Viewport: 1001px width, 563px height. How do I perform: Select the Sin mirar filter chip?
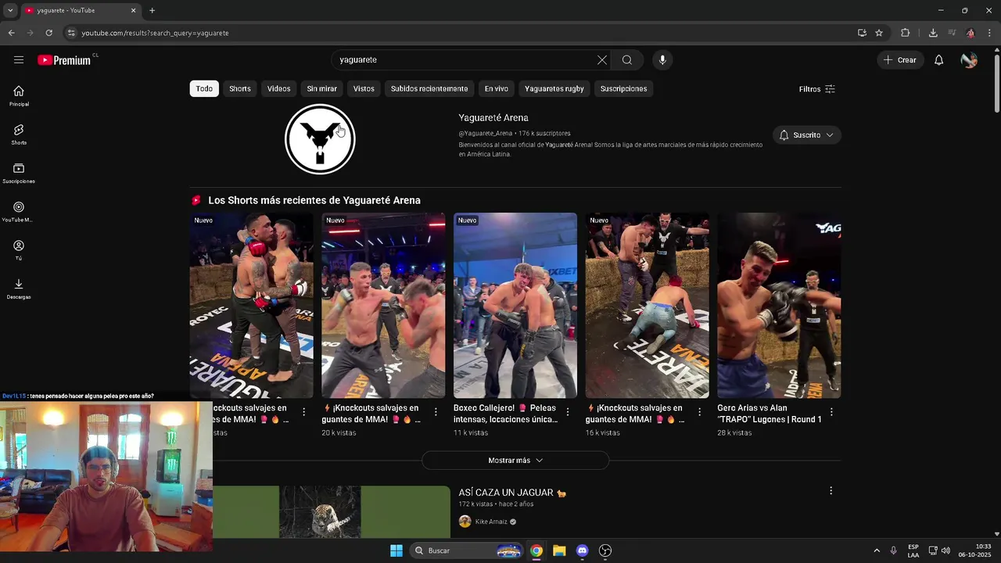[x=321, y=88]
